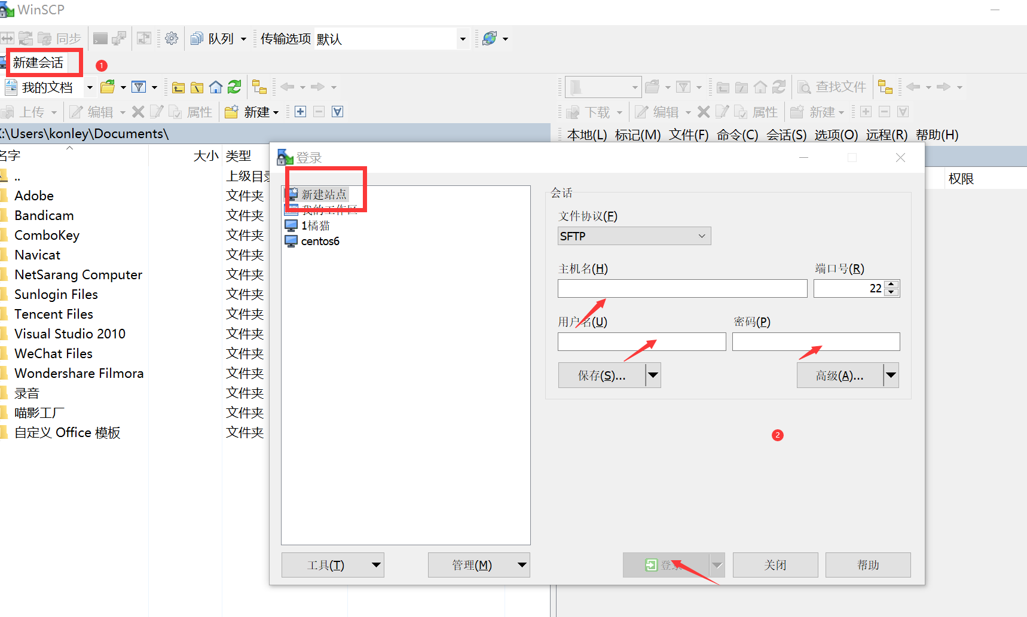
Task: Click the Advanced (高级) button
Action: (x=840, y=375)
